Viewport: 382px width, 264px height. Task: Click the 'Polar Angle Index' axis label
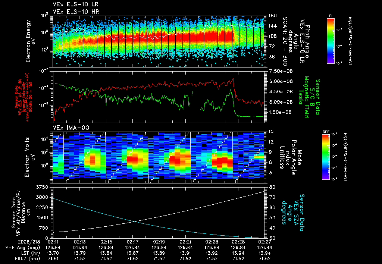pos(291,157)
